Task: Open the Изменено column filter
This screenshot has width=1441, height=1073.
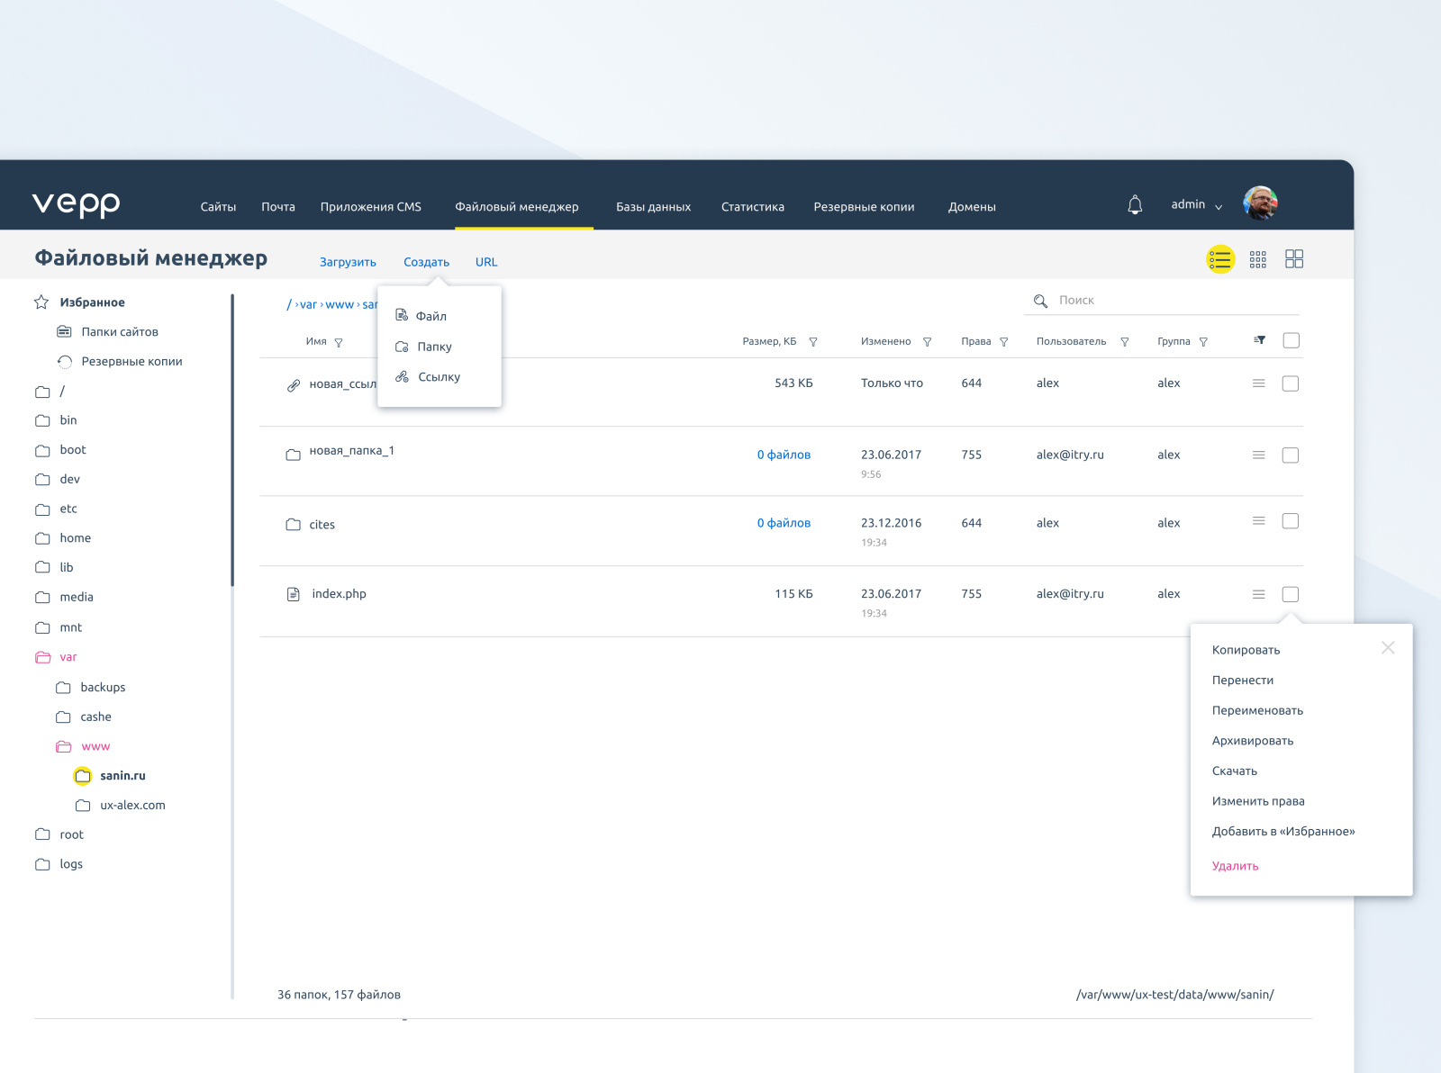Action: (x=925, y=342)
